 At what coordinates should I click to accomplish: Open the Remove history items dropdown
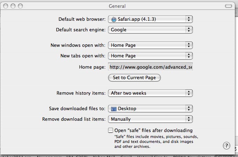(150, 93)
